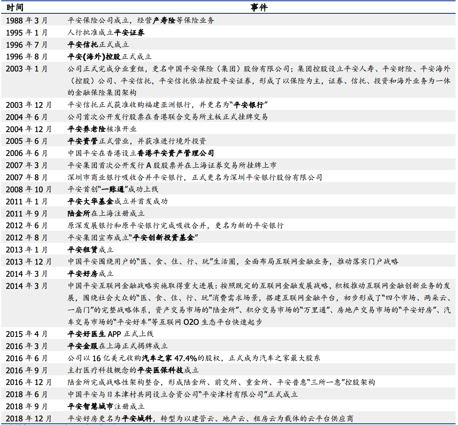Select the date cell 2016 年 6 月

pos(27,358)
